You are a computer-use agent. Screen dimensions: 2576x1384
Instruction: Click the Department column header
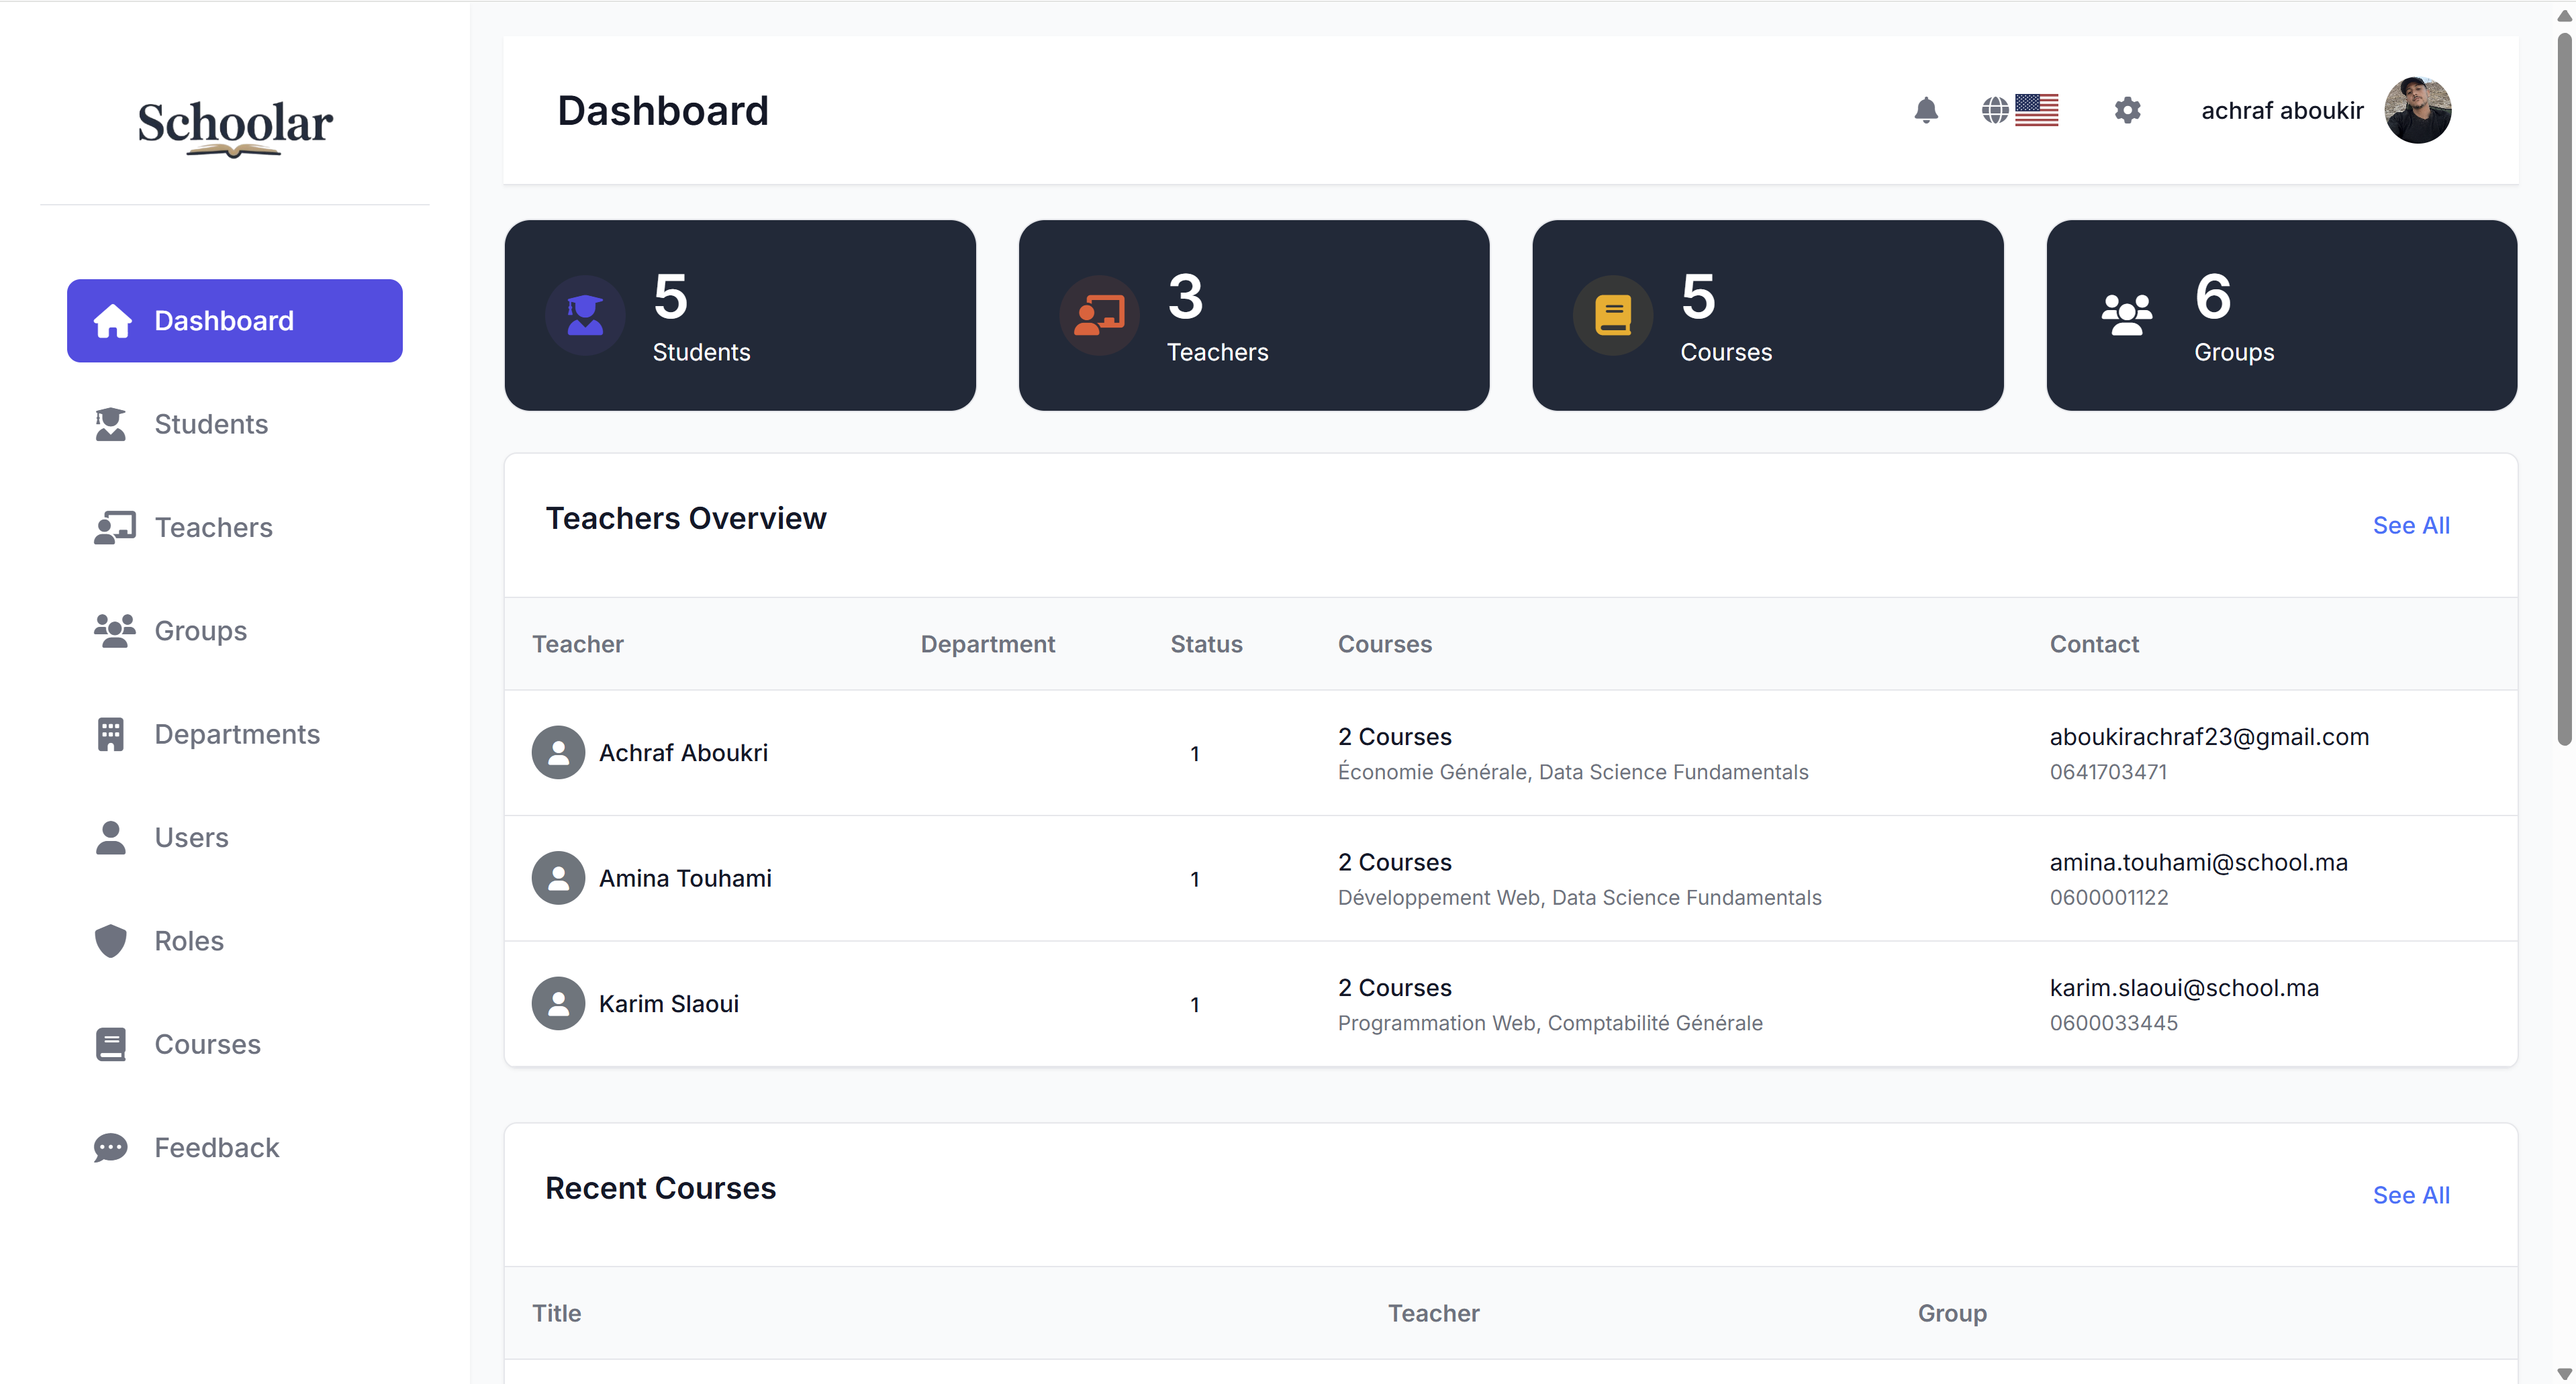point(987,644)
